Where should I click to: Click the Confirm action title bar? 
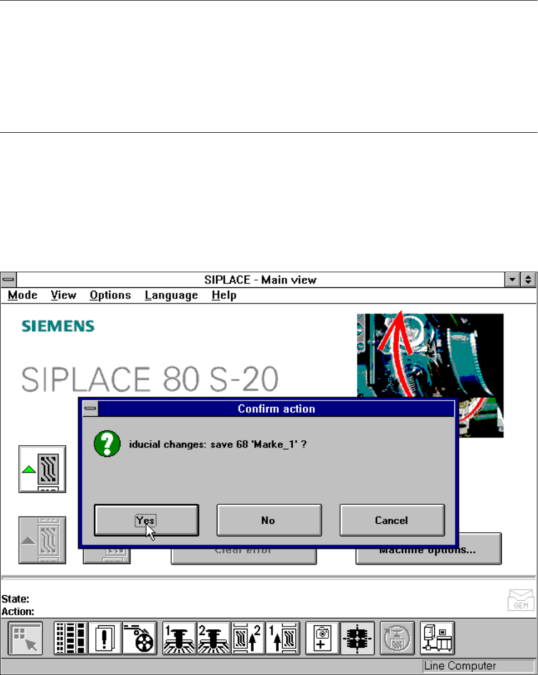(x=277, y=409)
